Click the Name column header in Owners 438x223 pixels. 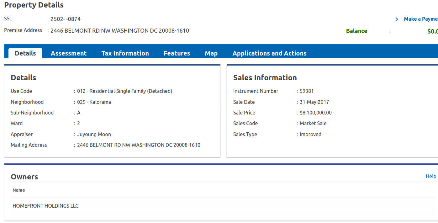18,190
